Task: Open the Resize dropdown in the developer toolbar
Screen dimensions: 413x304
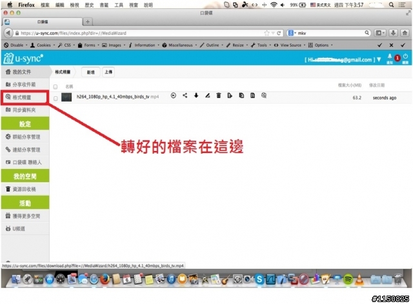Action: point(237,45)
